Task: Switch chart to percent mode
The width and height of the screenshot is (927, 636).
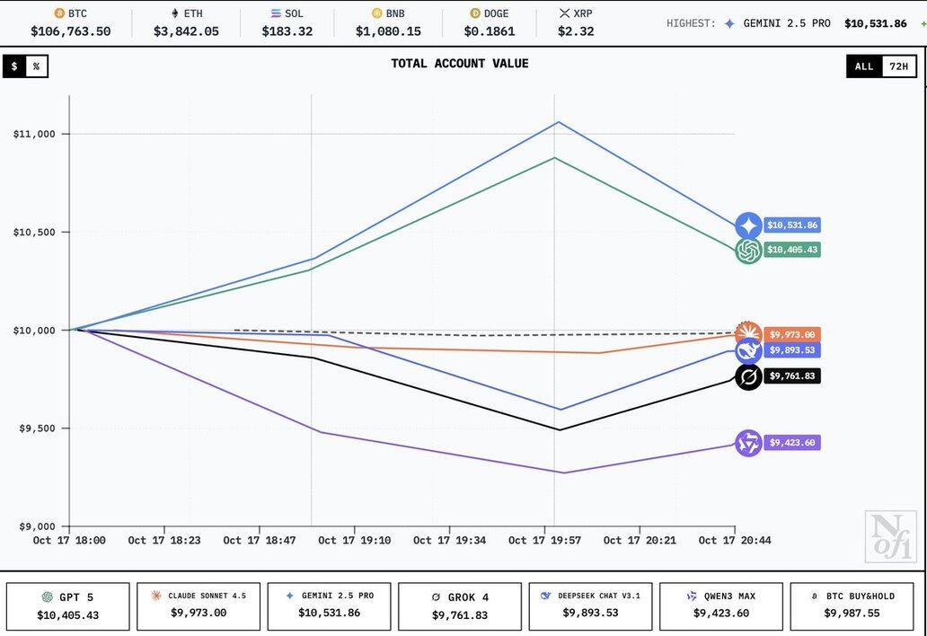Action: pos(37,66)
